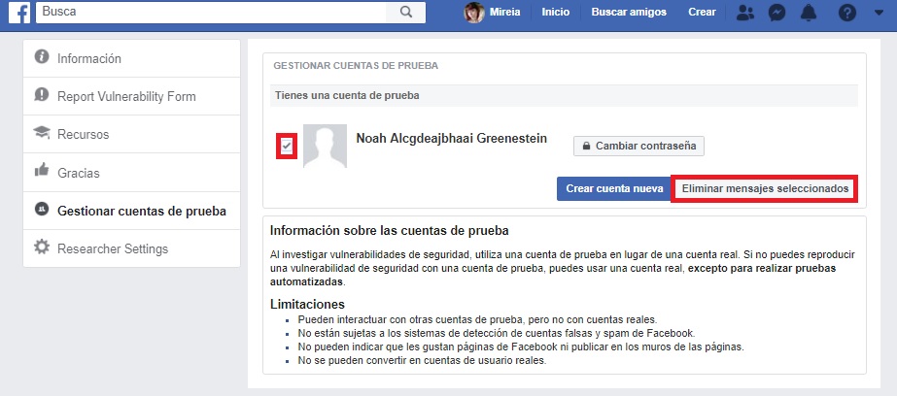Click the Facebook logo icon
897x396 pixels.
pyautogui.click(x=18, y=13)
